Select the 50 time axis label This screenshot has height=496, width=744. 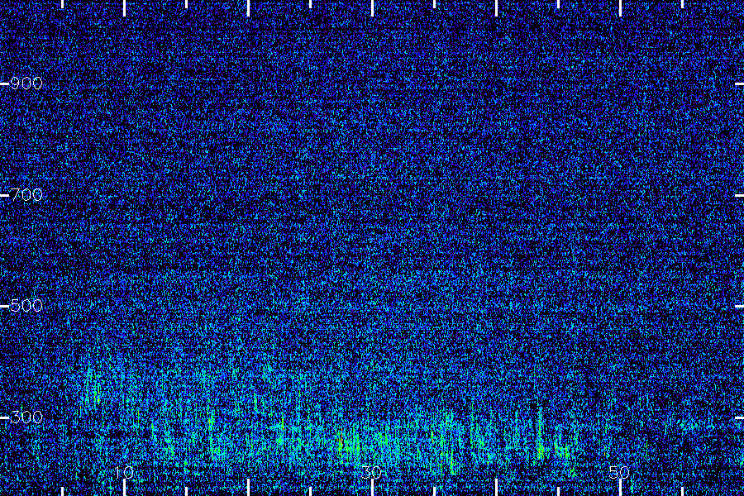point(619,472)
